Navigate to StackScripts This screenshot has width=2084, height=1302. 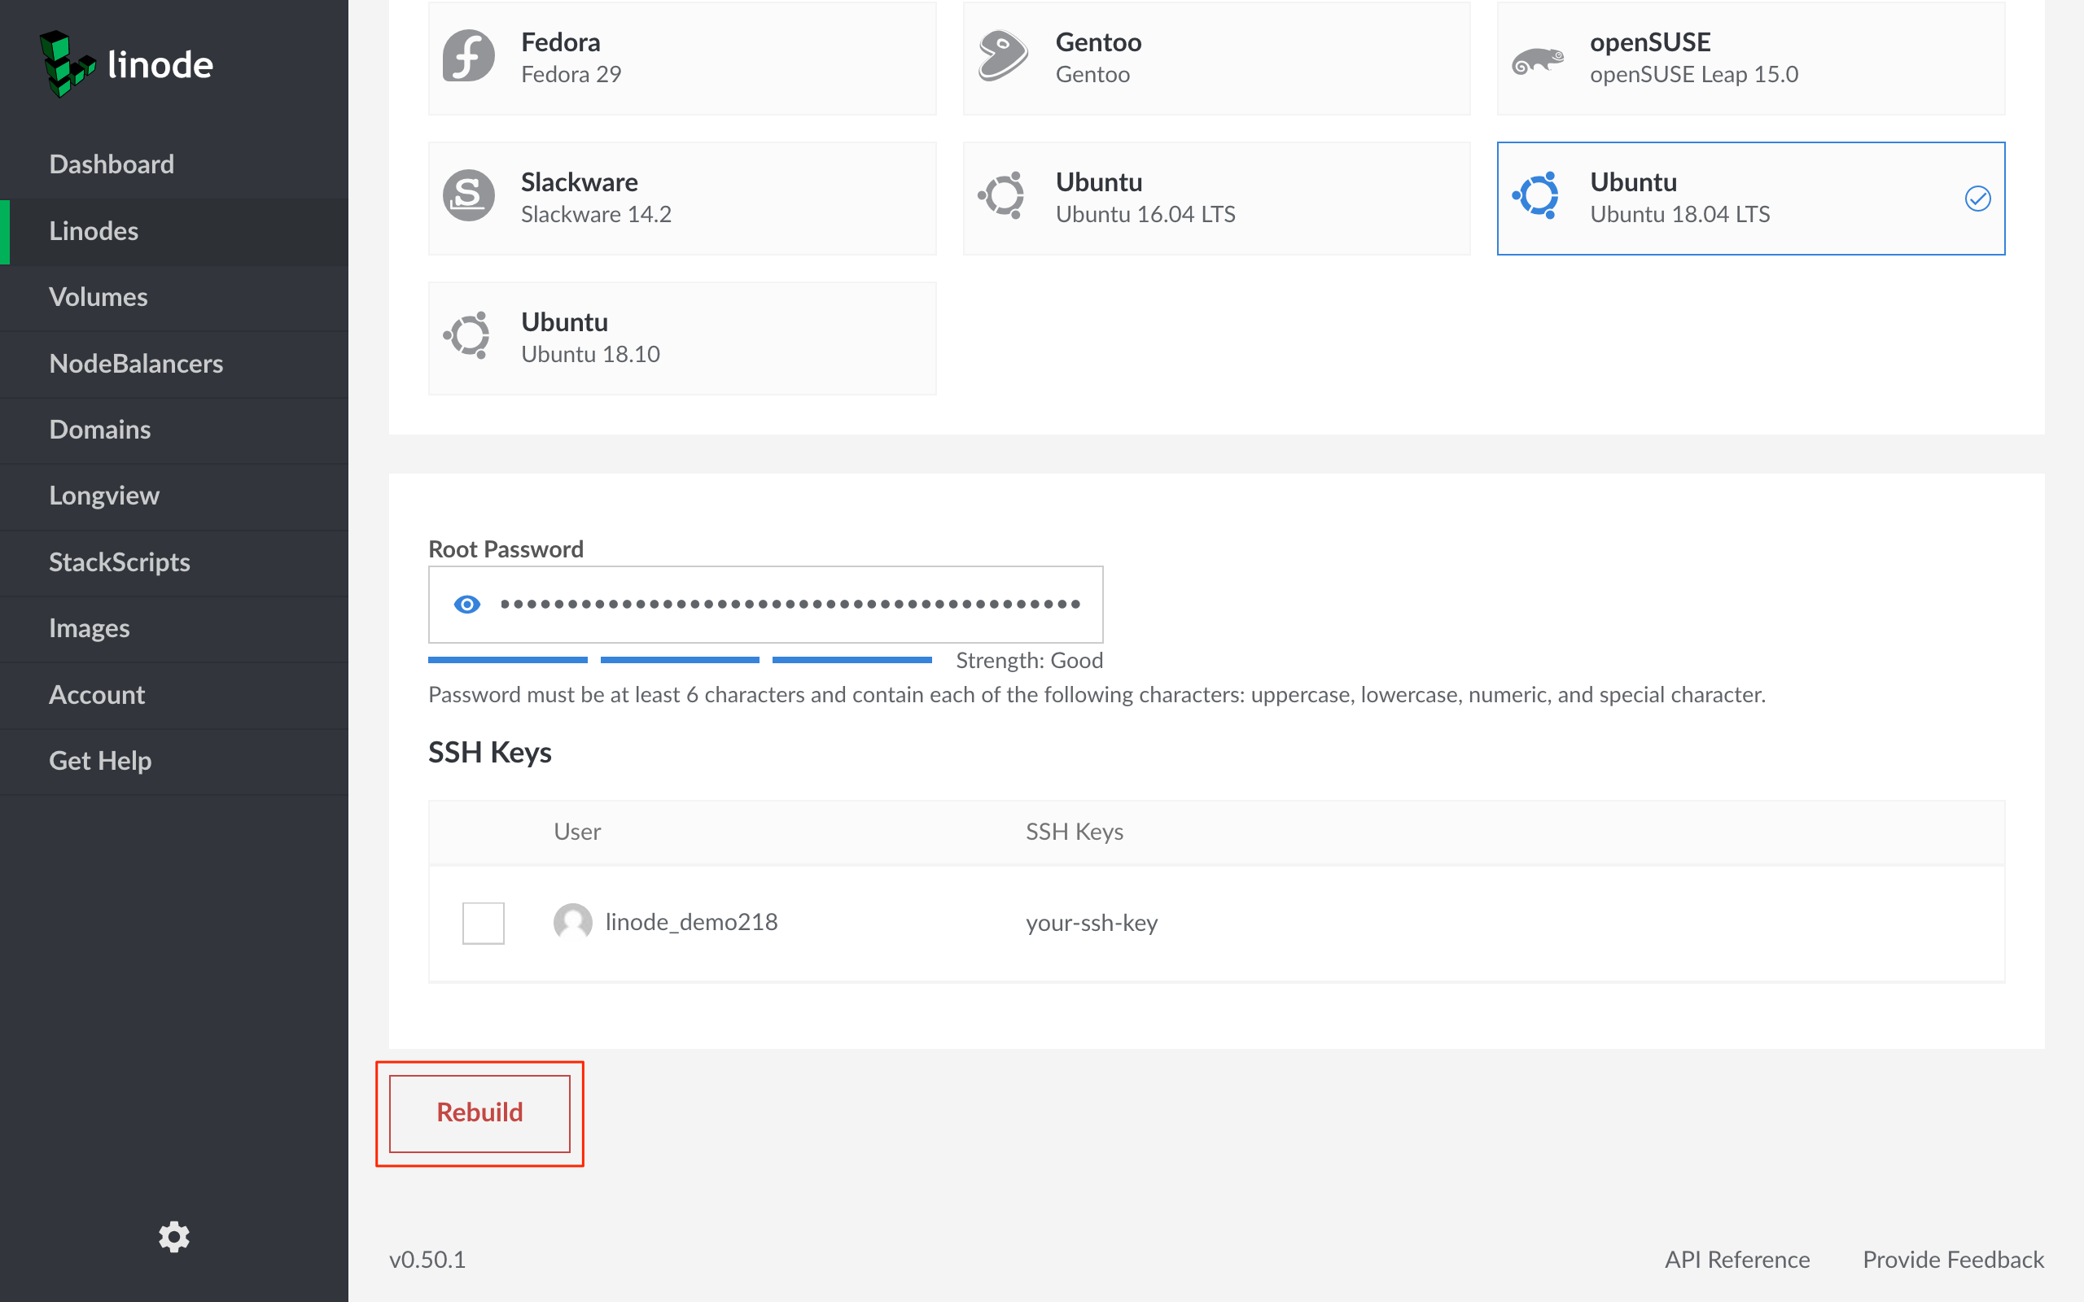pos(120,562)
